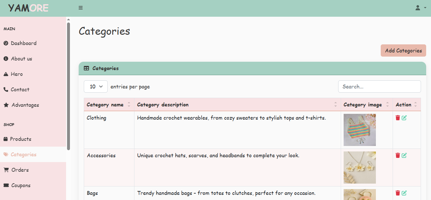
Task: Click the YAMORE logo
Action: click(28, 8)
